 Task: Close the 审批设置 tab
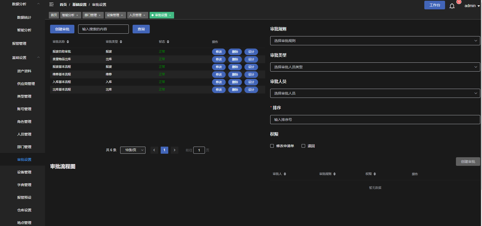(x=170, y=15)
